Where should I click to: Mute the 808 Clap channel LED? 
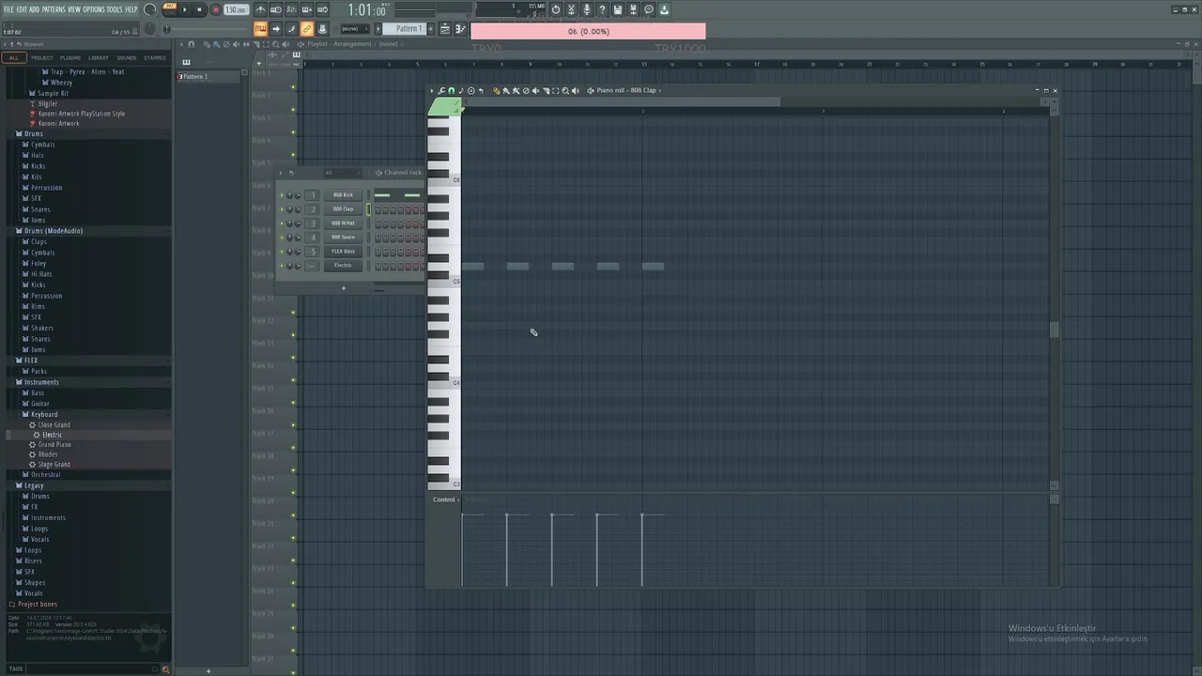click(281, 209)
